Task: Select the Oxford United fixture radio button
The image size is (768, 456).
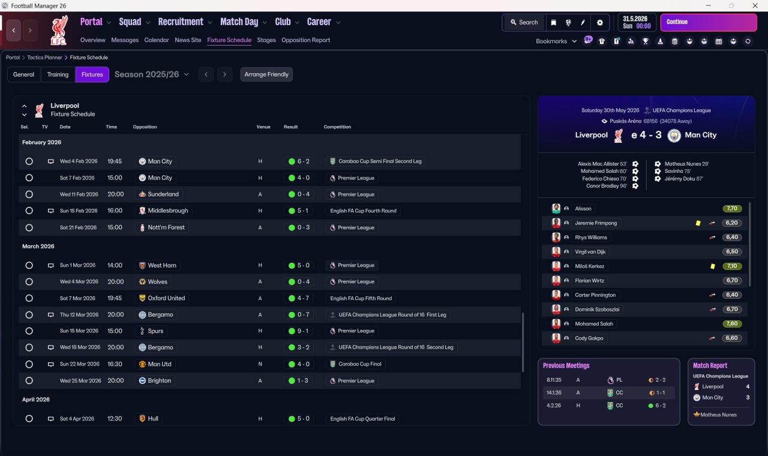Action: [29, 298]
